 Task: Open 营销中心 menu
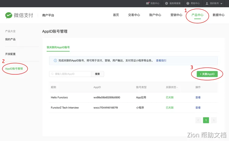pos(176,15)
